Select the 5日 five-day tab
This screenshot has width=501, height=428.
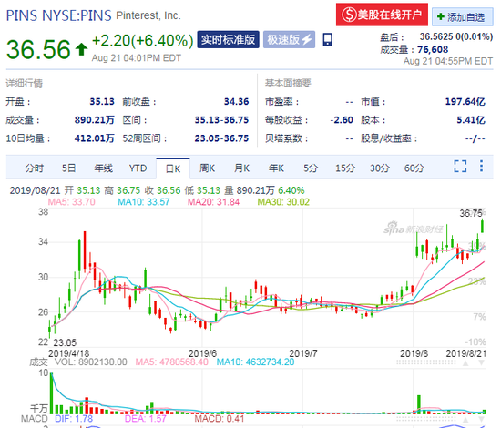[x=68, y=168]
